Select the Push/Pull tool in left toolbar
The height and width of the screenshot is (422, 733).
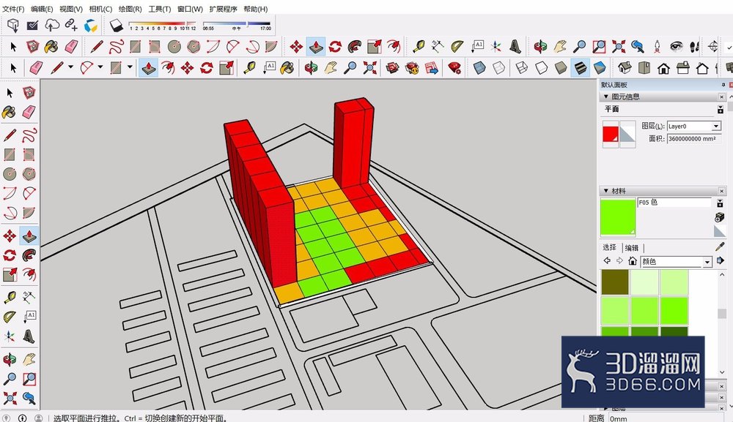[x=29, y=236]
